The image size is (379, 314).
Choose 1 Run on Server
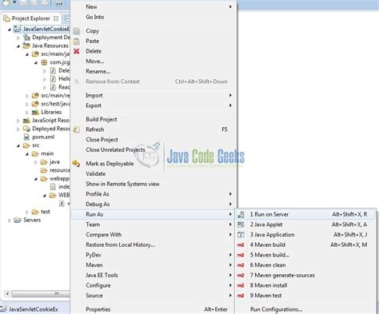click(305, 214)
